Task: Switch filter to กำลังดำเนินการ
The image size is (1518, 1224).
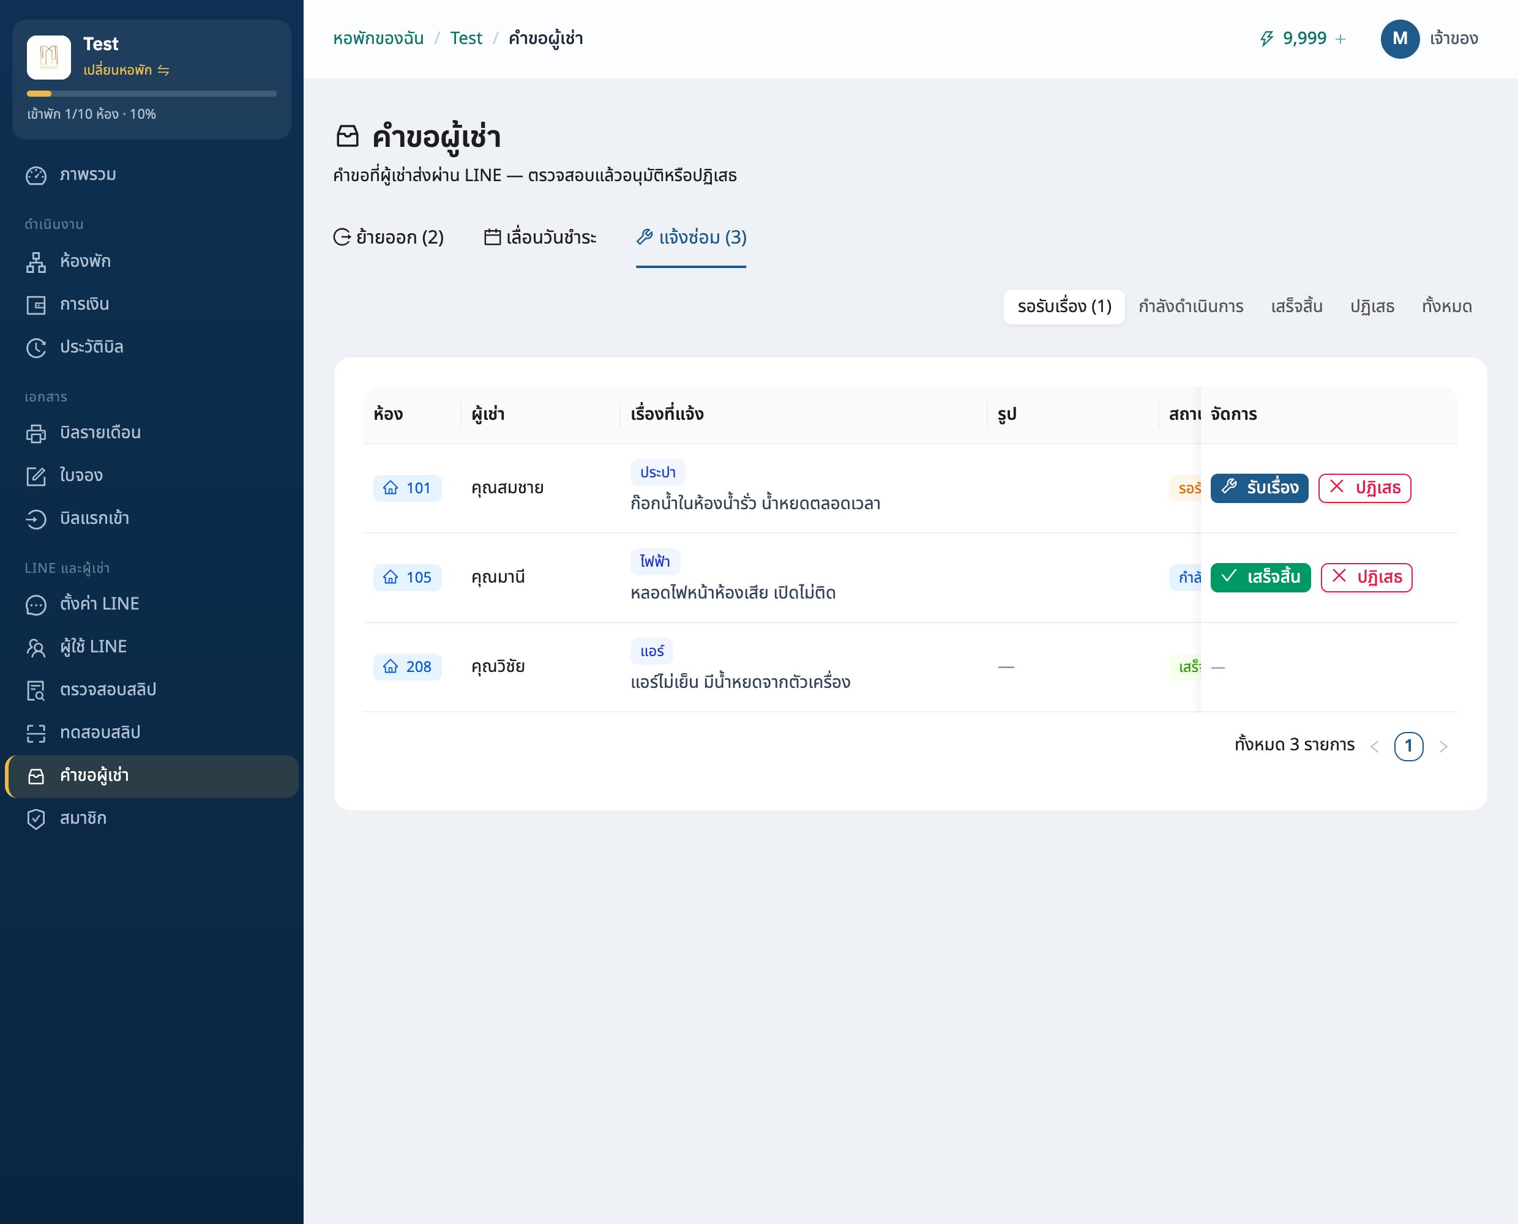Action: (x=1191, y=307)
